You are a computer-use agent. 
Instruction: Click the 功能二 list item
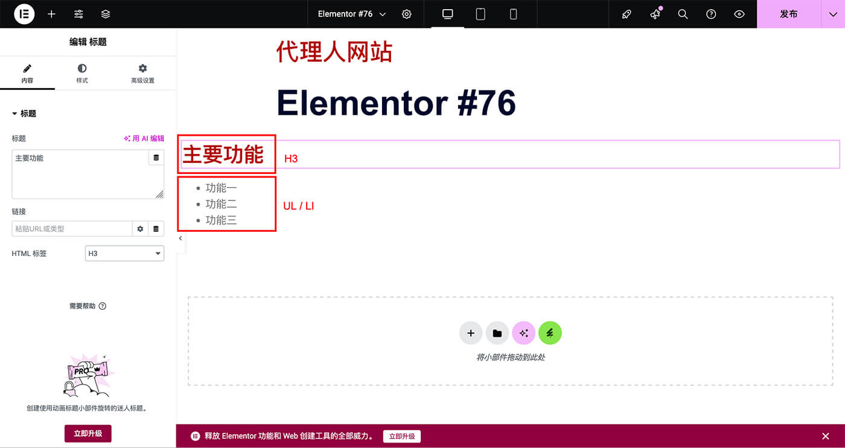tap(221, 204)
